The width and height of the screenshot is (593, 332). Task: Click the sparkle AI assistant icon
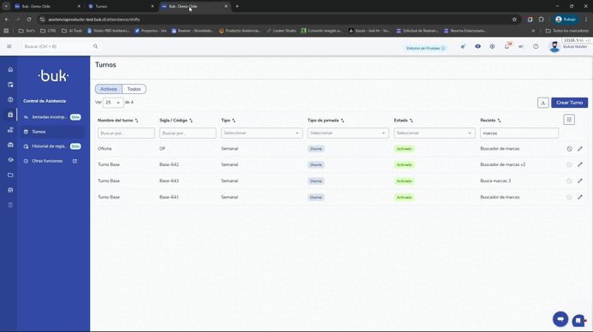[x=463, y=46]
